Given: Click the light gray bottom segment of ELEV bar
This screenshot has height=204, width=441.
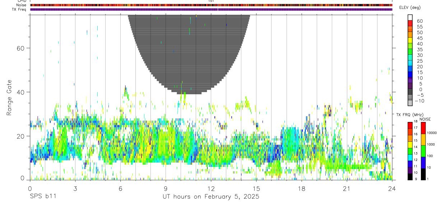Looking at the screenshot, I should [410, 103].
